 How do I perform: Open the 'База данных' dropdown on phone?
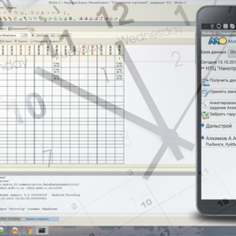232,52
